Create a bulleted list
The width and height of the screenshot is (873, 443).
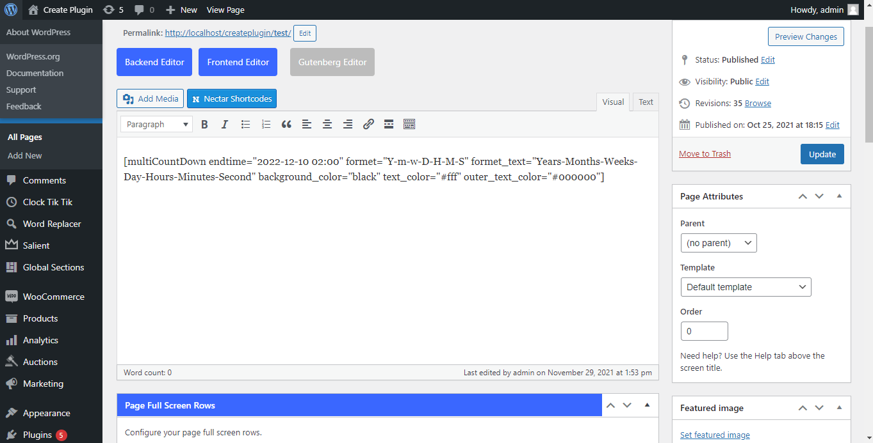[245, 125]
